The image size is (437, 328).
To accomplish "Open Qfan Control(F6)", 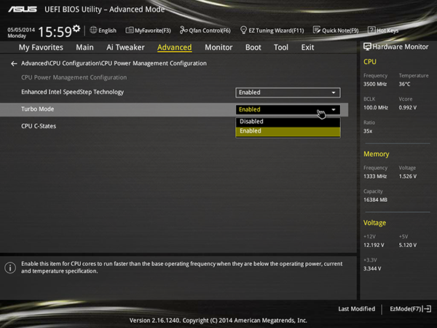I will pyautogui.click(x=205, y=31).
